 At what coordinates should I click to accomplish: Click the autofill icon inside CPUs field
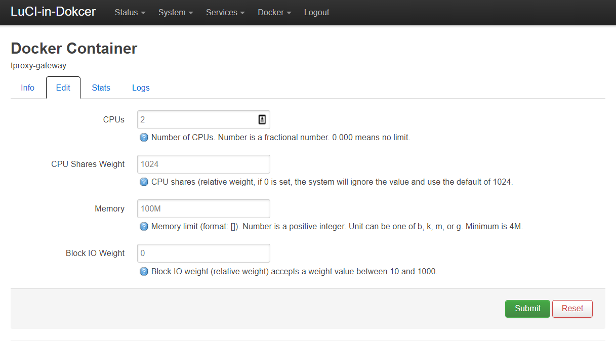tap(262, 119)
